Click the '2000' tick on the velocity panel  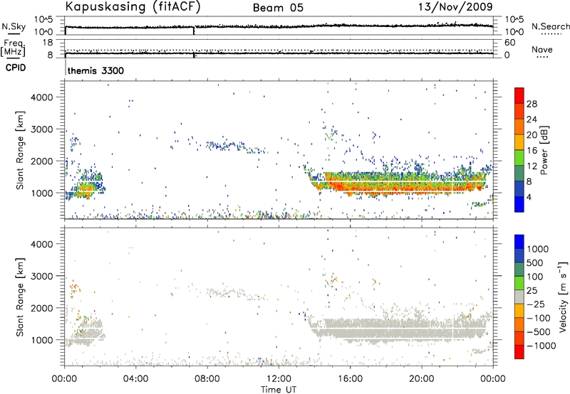point(41,308)
